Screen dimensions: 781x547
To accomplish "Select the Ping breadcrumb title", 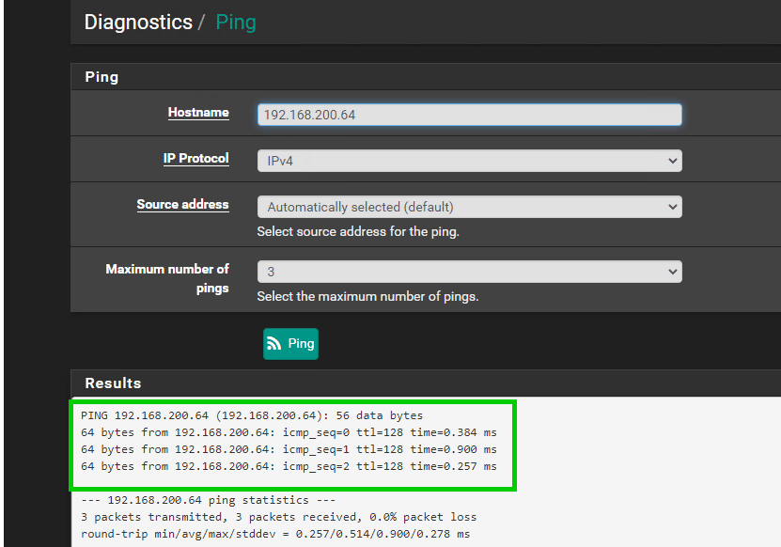I will pyautogui.click(x=236, y=23).
